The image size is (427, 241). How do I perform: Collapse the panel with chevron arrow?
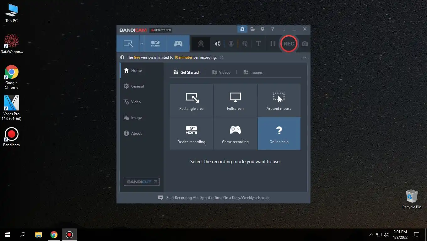coord(305,57)
